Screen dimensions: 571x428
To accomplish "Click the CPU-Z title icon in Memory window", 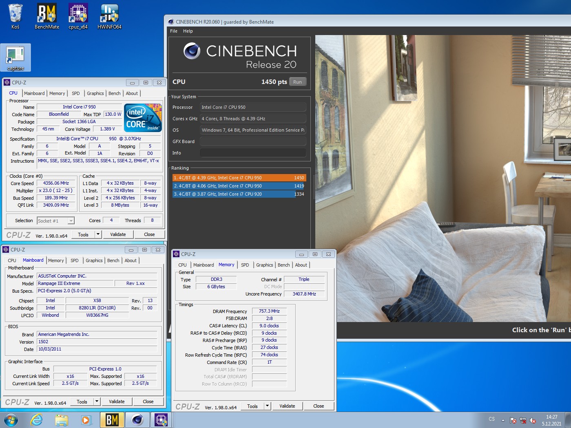I will (176, 254).
